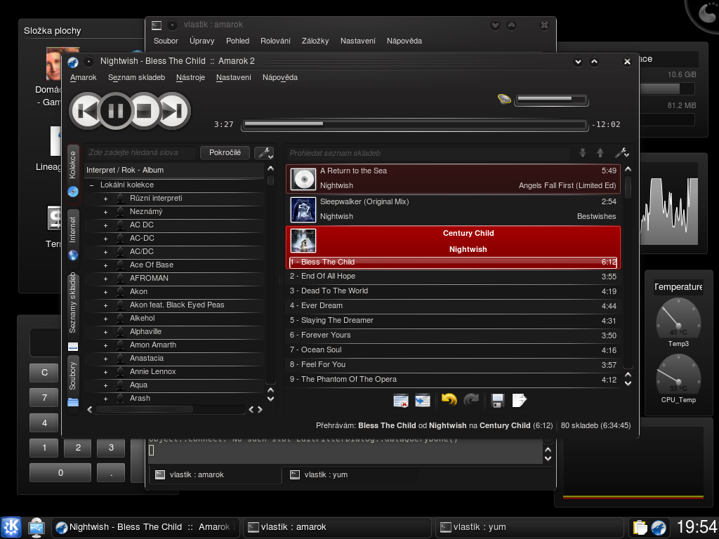This screenshot has width=719, height=539.
Task: Expand the Alphaville artist entry
Action: 105,332
